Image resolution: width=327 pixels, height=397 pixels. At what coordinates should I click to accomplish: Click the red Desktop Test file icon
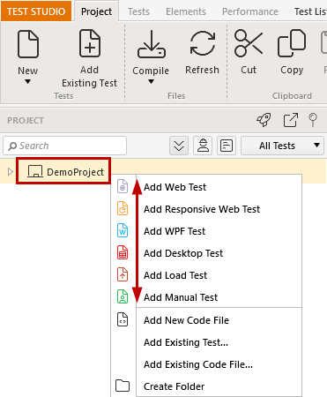[123, 252]
